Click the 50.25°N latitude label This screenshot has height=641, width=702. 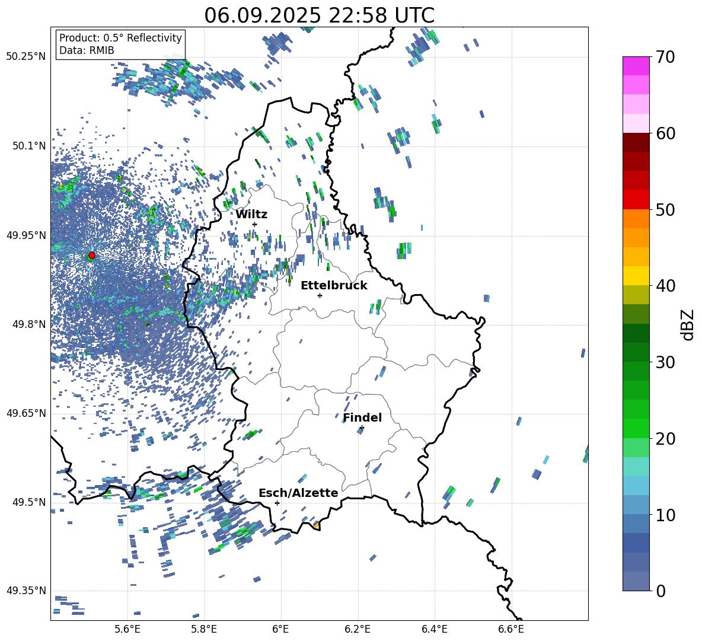(26, 57)
